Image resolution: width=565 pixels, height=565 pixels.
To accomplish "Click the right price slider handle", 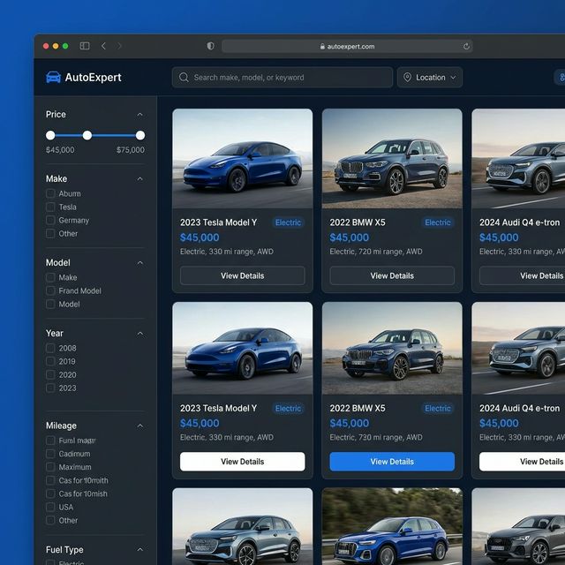I will [x=140, y=135].
